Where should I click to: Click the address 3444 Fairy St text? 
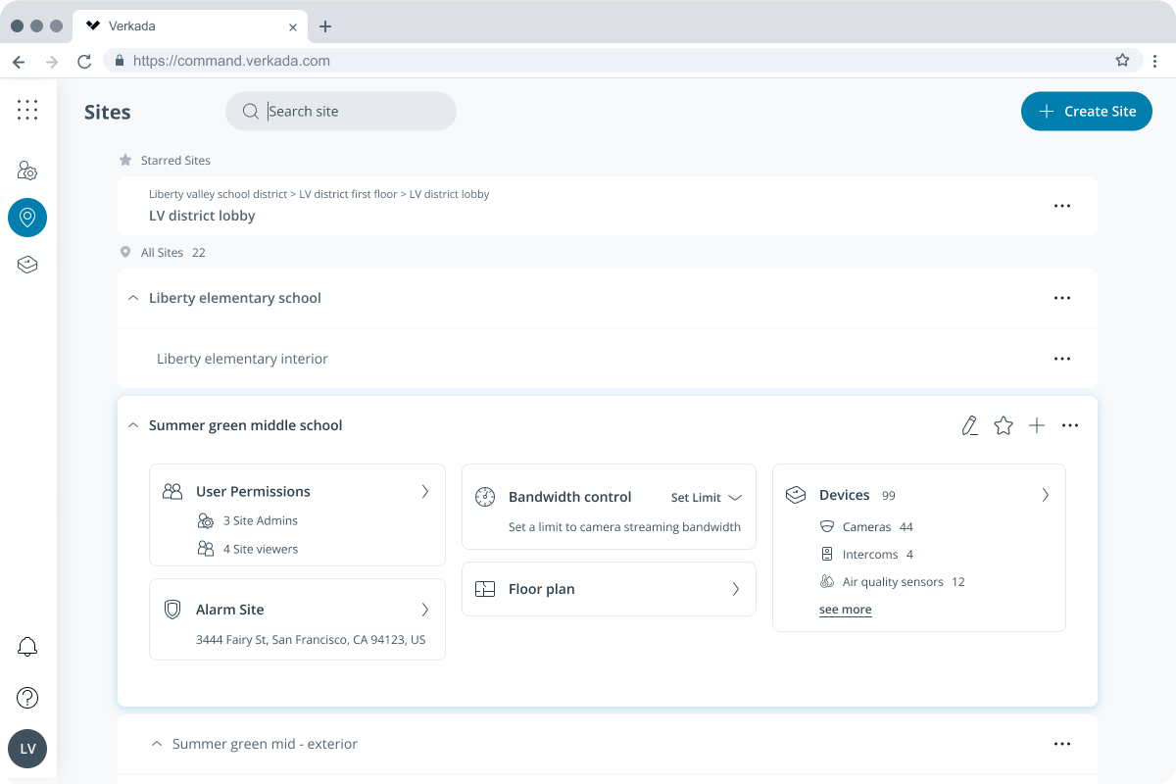tap(311, 640)
